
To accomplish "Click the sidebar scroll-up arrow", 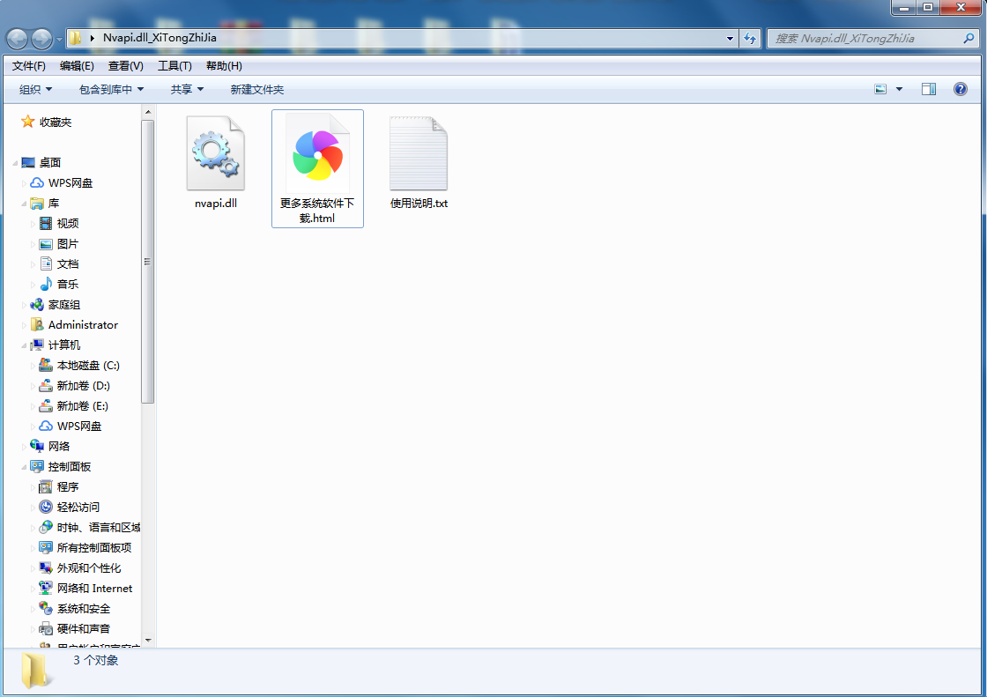I will pos(148,112).
